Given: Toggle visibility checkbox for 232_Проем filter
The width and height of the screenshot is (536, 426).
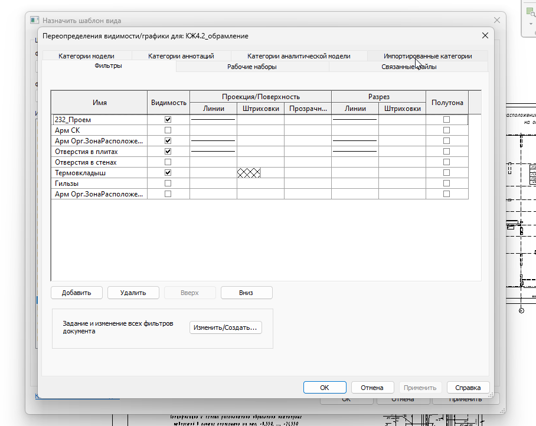Looking at the screenshot, I should pyautogui.click(x=168, y=120).
